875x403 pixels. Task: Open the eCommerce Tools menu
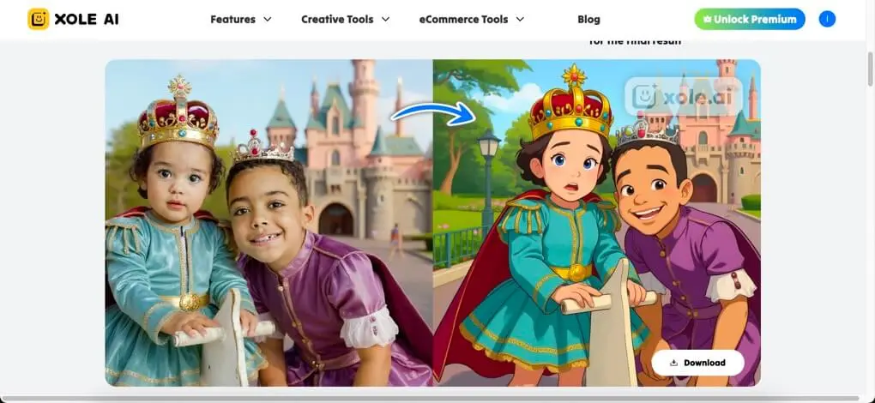point(463,19)
